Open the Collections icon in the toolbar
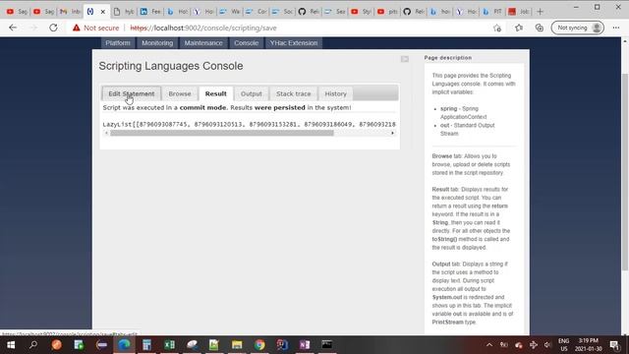 tap(540, 28)
